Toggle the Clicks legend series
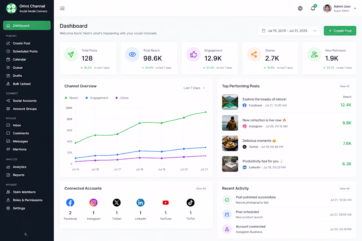The height and width of the screenshot is (241, 362). pyautogui.click(x=122, y=98)
